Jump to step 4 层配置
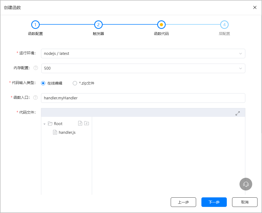This screenshot has width=262, height=213. coord(224,25)
